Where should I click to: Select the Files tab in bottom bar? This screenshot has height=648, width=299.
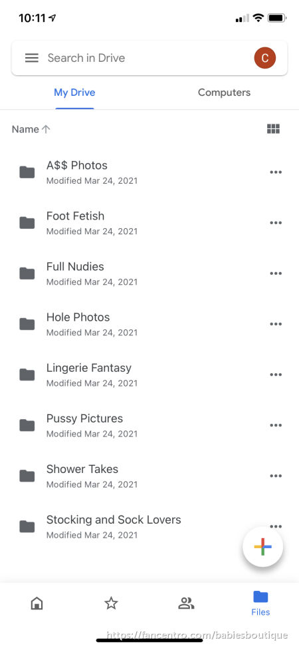pyautogui.click(x=260, y=603)
